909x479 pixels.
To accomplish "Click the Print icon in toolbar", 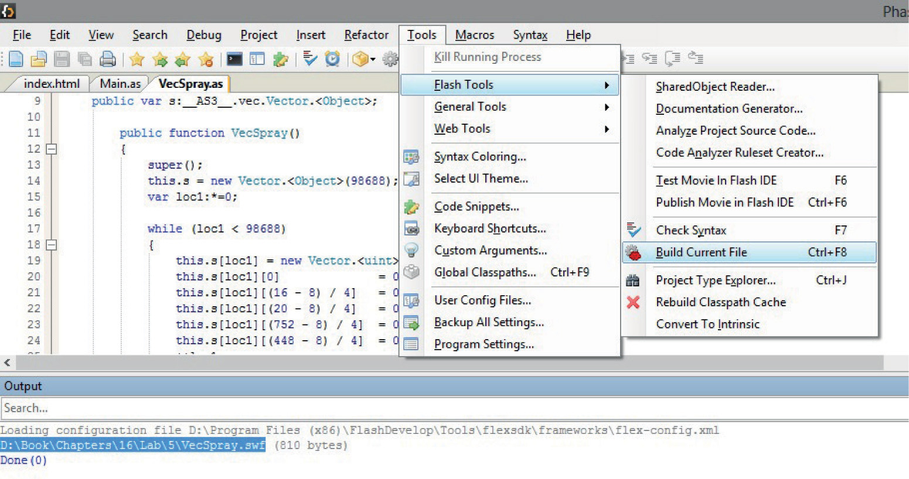I will 108,59.
